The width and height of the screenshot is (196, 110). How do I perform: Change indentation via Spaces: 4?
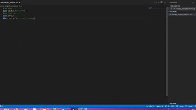tap(160, 106)
